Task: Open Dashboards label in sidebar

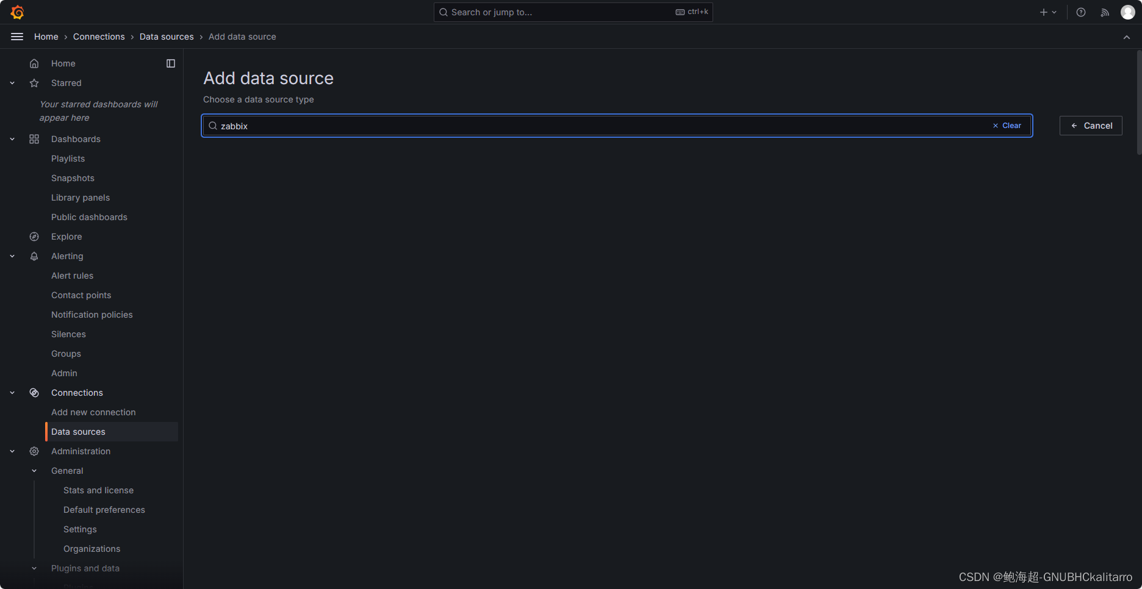Action: [x=76, y=139]
